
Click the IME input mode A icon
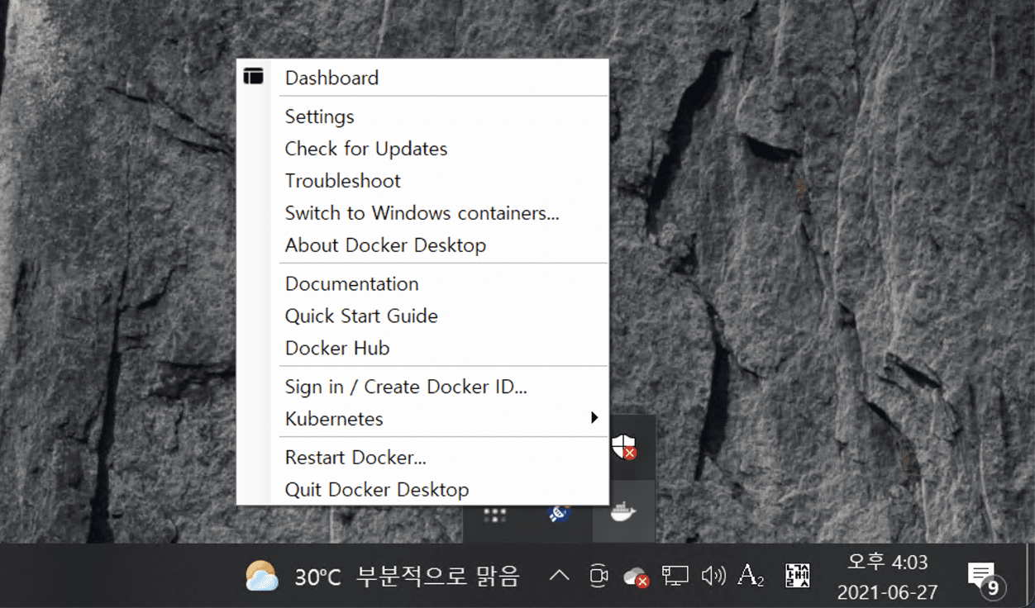[x=750, y=575]
